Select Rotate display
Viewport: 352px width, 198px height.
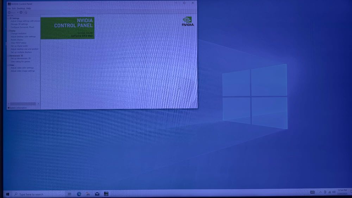[17, 40]
